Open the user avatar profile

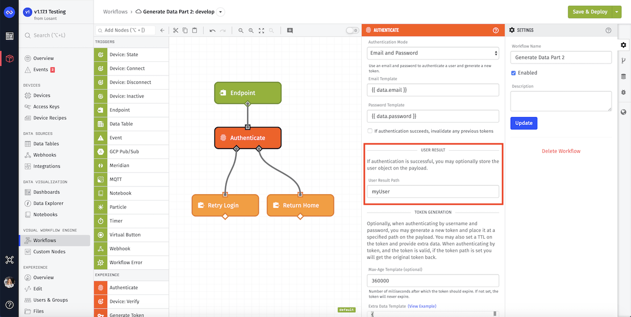point(9,282)
